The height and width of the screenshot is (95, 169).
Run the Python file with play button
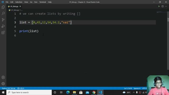pyautogui.click(x=159, y=6)
